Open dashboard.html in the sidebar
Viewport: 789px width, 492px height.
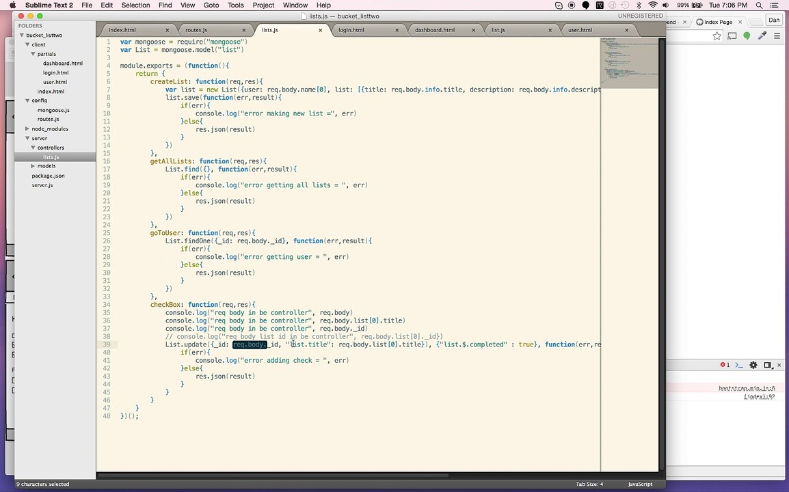62,64
